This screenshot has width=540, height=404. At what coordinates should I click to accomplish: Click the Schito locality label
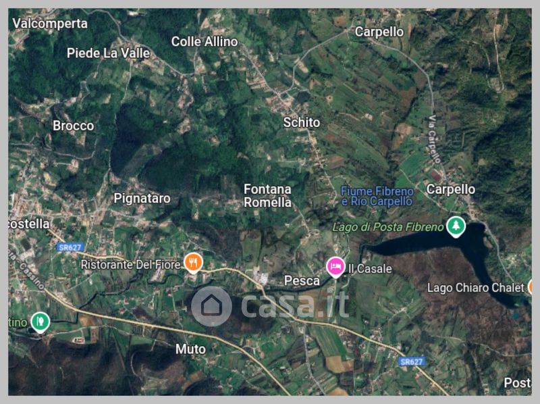pyautogui.click(x=302, y=122)
